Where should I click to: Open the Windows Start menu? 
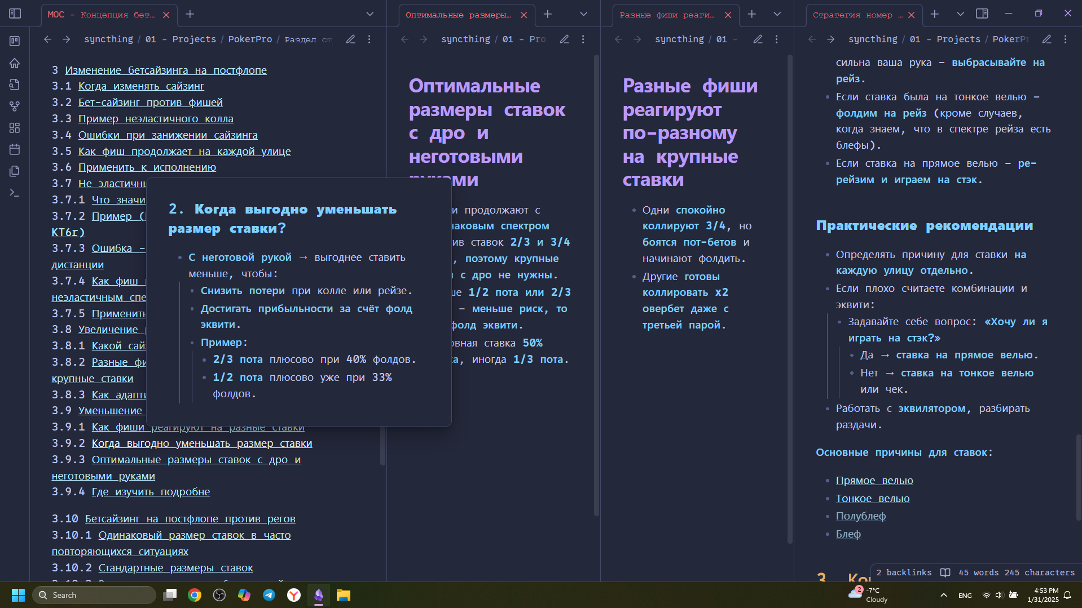(x=18, y=595)
